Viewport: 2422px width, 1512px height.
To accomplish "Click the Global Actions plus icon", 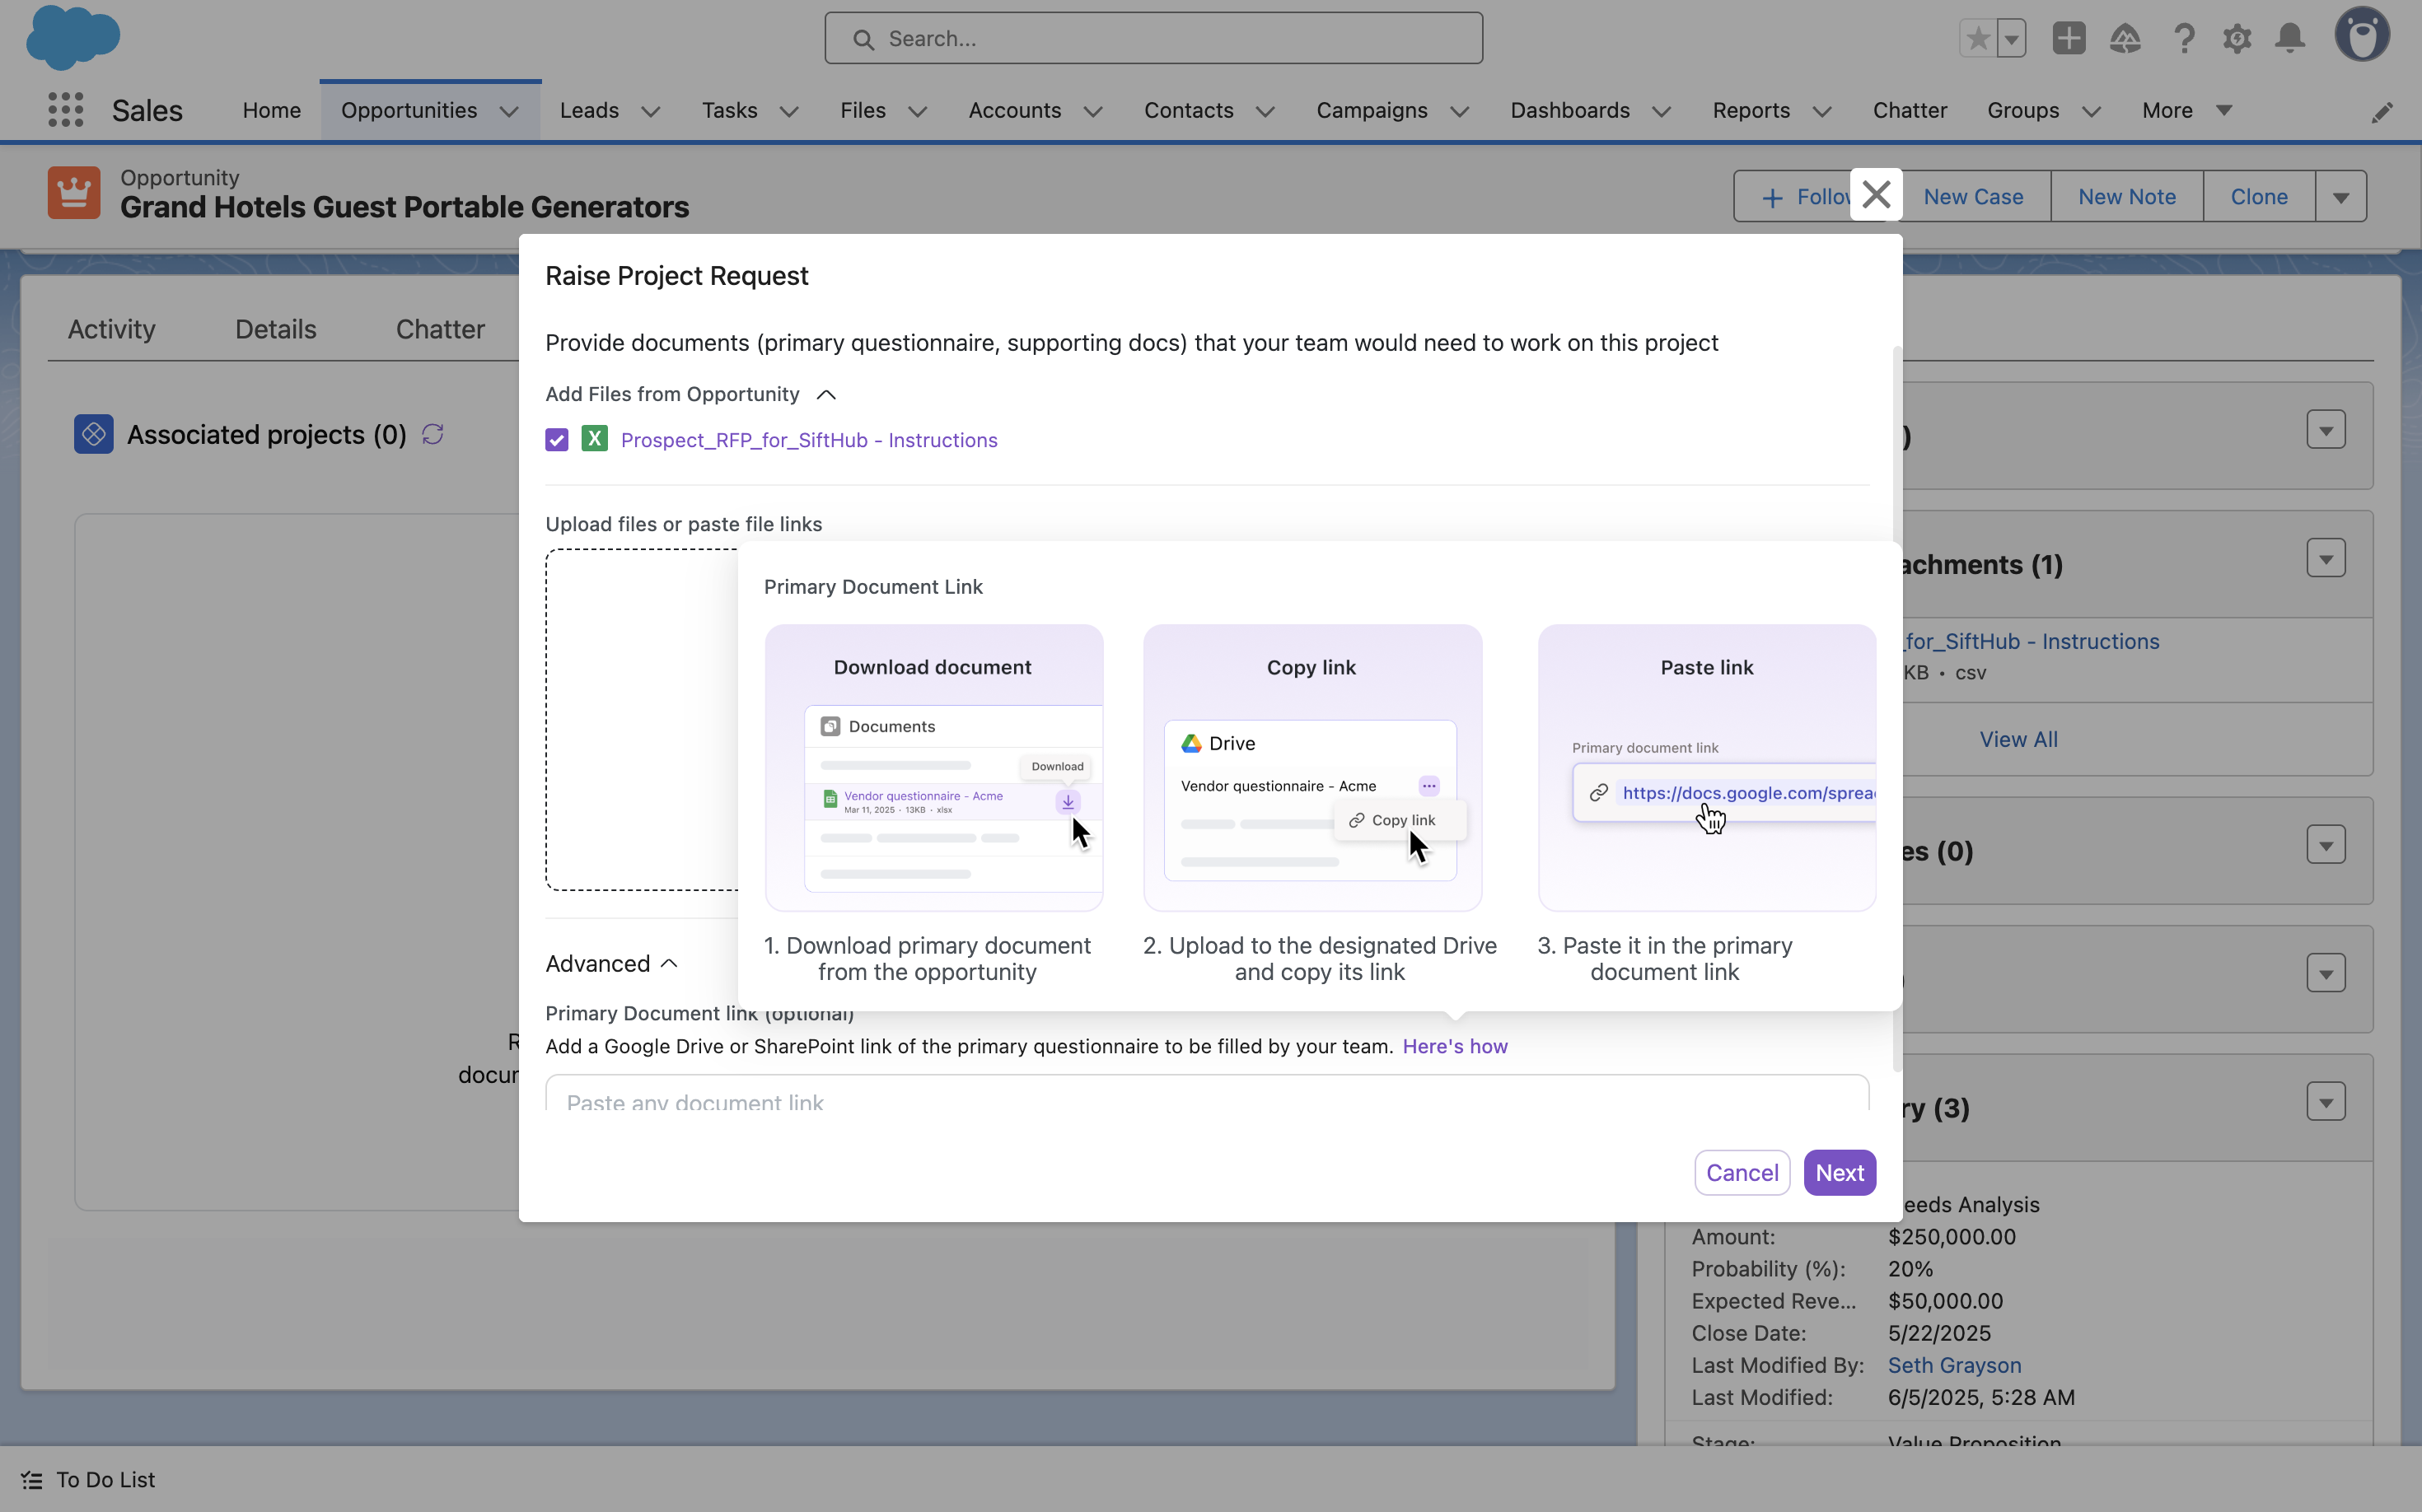I will point(2069,39).
